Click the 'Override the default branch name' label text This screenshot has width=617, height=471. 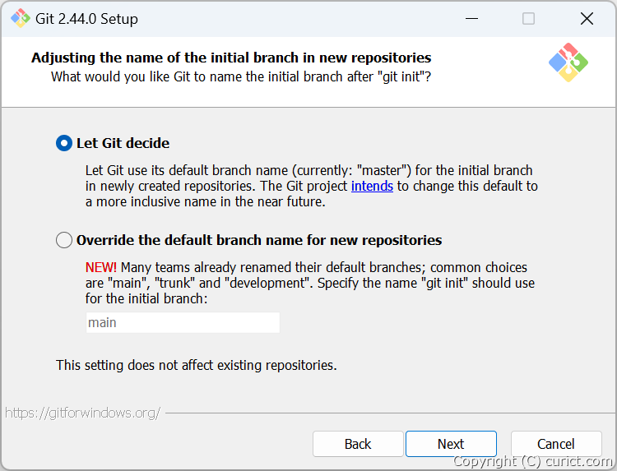[259, 240]
